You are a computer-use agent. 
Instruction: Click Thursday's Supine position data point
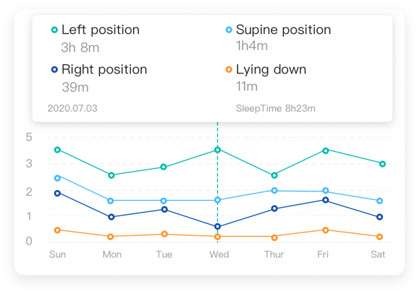275,191
